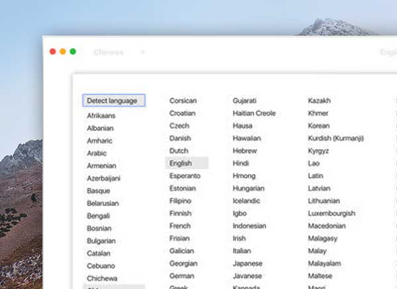The image size is (397, 289).
Task: Choose Indonesian language
Action: 249,226
